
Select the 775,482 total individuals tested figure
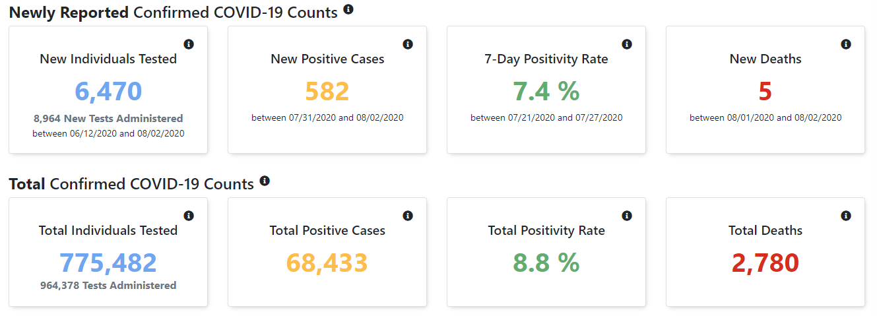coord(108,263)
